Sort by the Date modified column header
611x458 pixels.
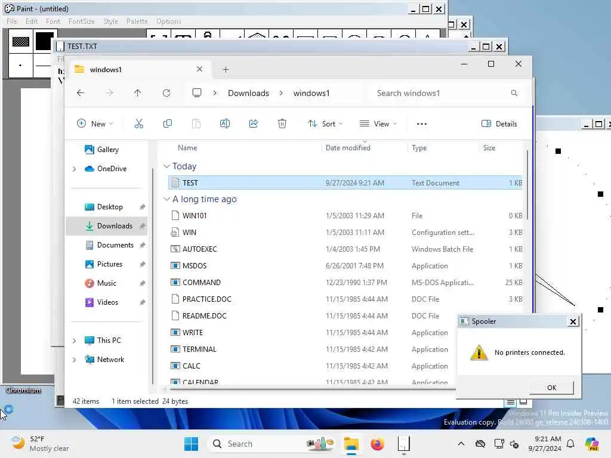pos(348,148)
